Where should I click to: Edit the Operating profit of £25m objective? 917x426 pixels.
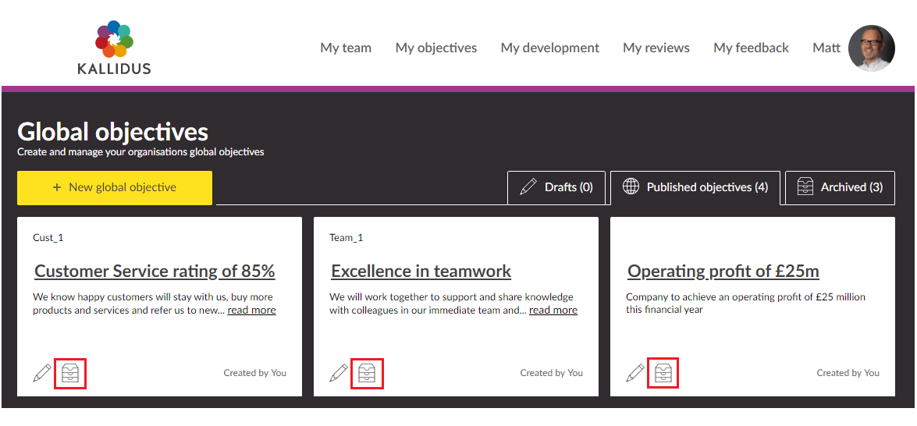[x=635, y=373]
